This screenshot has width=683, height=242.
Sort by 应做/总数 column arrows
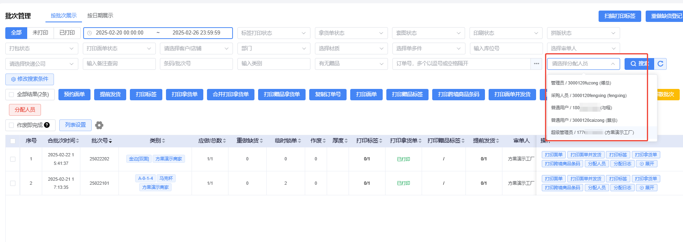[224, 141]
